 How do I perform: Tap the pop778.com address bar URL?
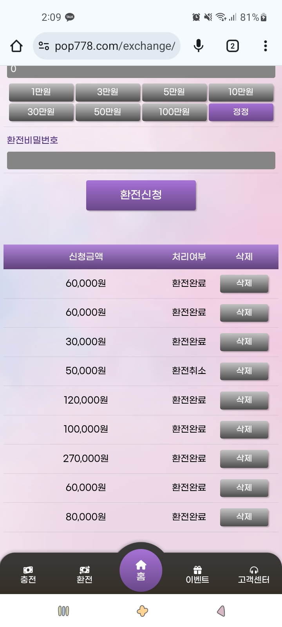pyautogui.click(x=115, y=46)
